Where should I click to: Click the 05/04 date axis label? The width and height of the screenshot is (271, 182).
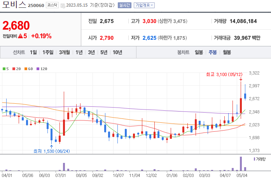coord(242,175)
